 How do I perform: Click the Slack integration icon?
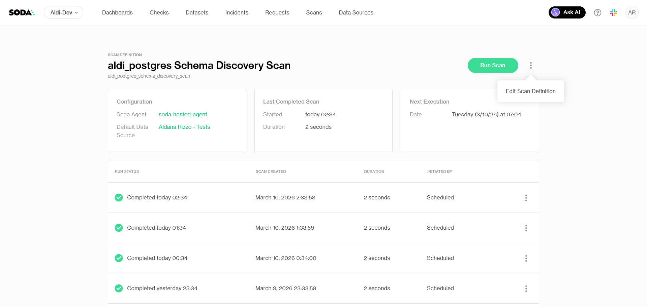click(613, 12)
